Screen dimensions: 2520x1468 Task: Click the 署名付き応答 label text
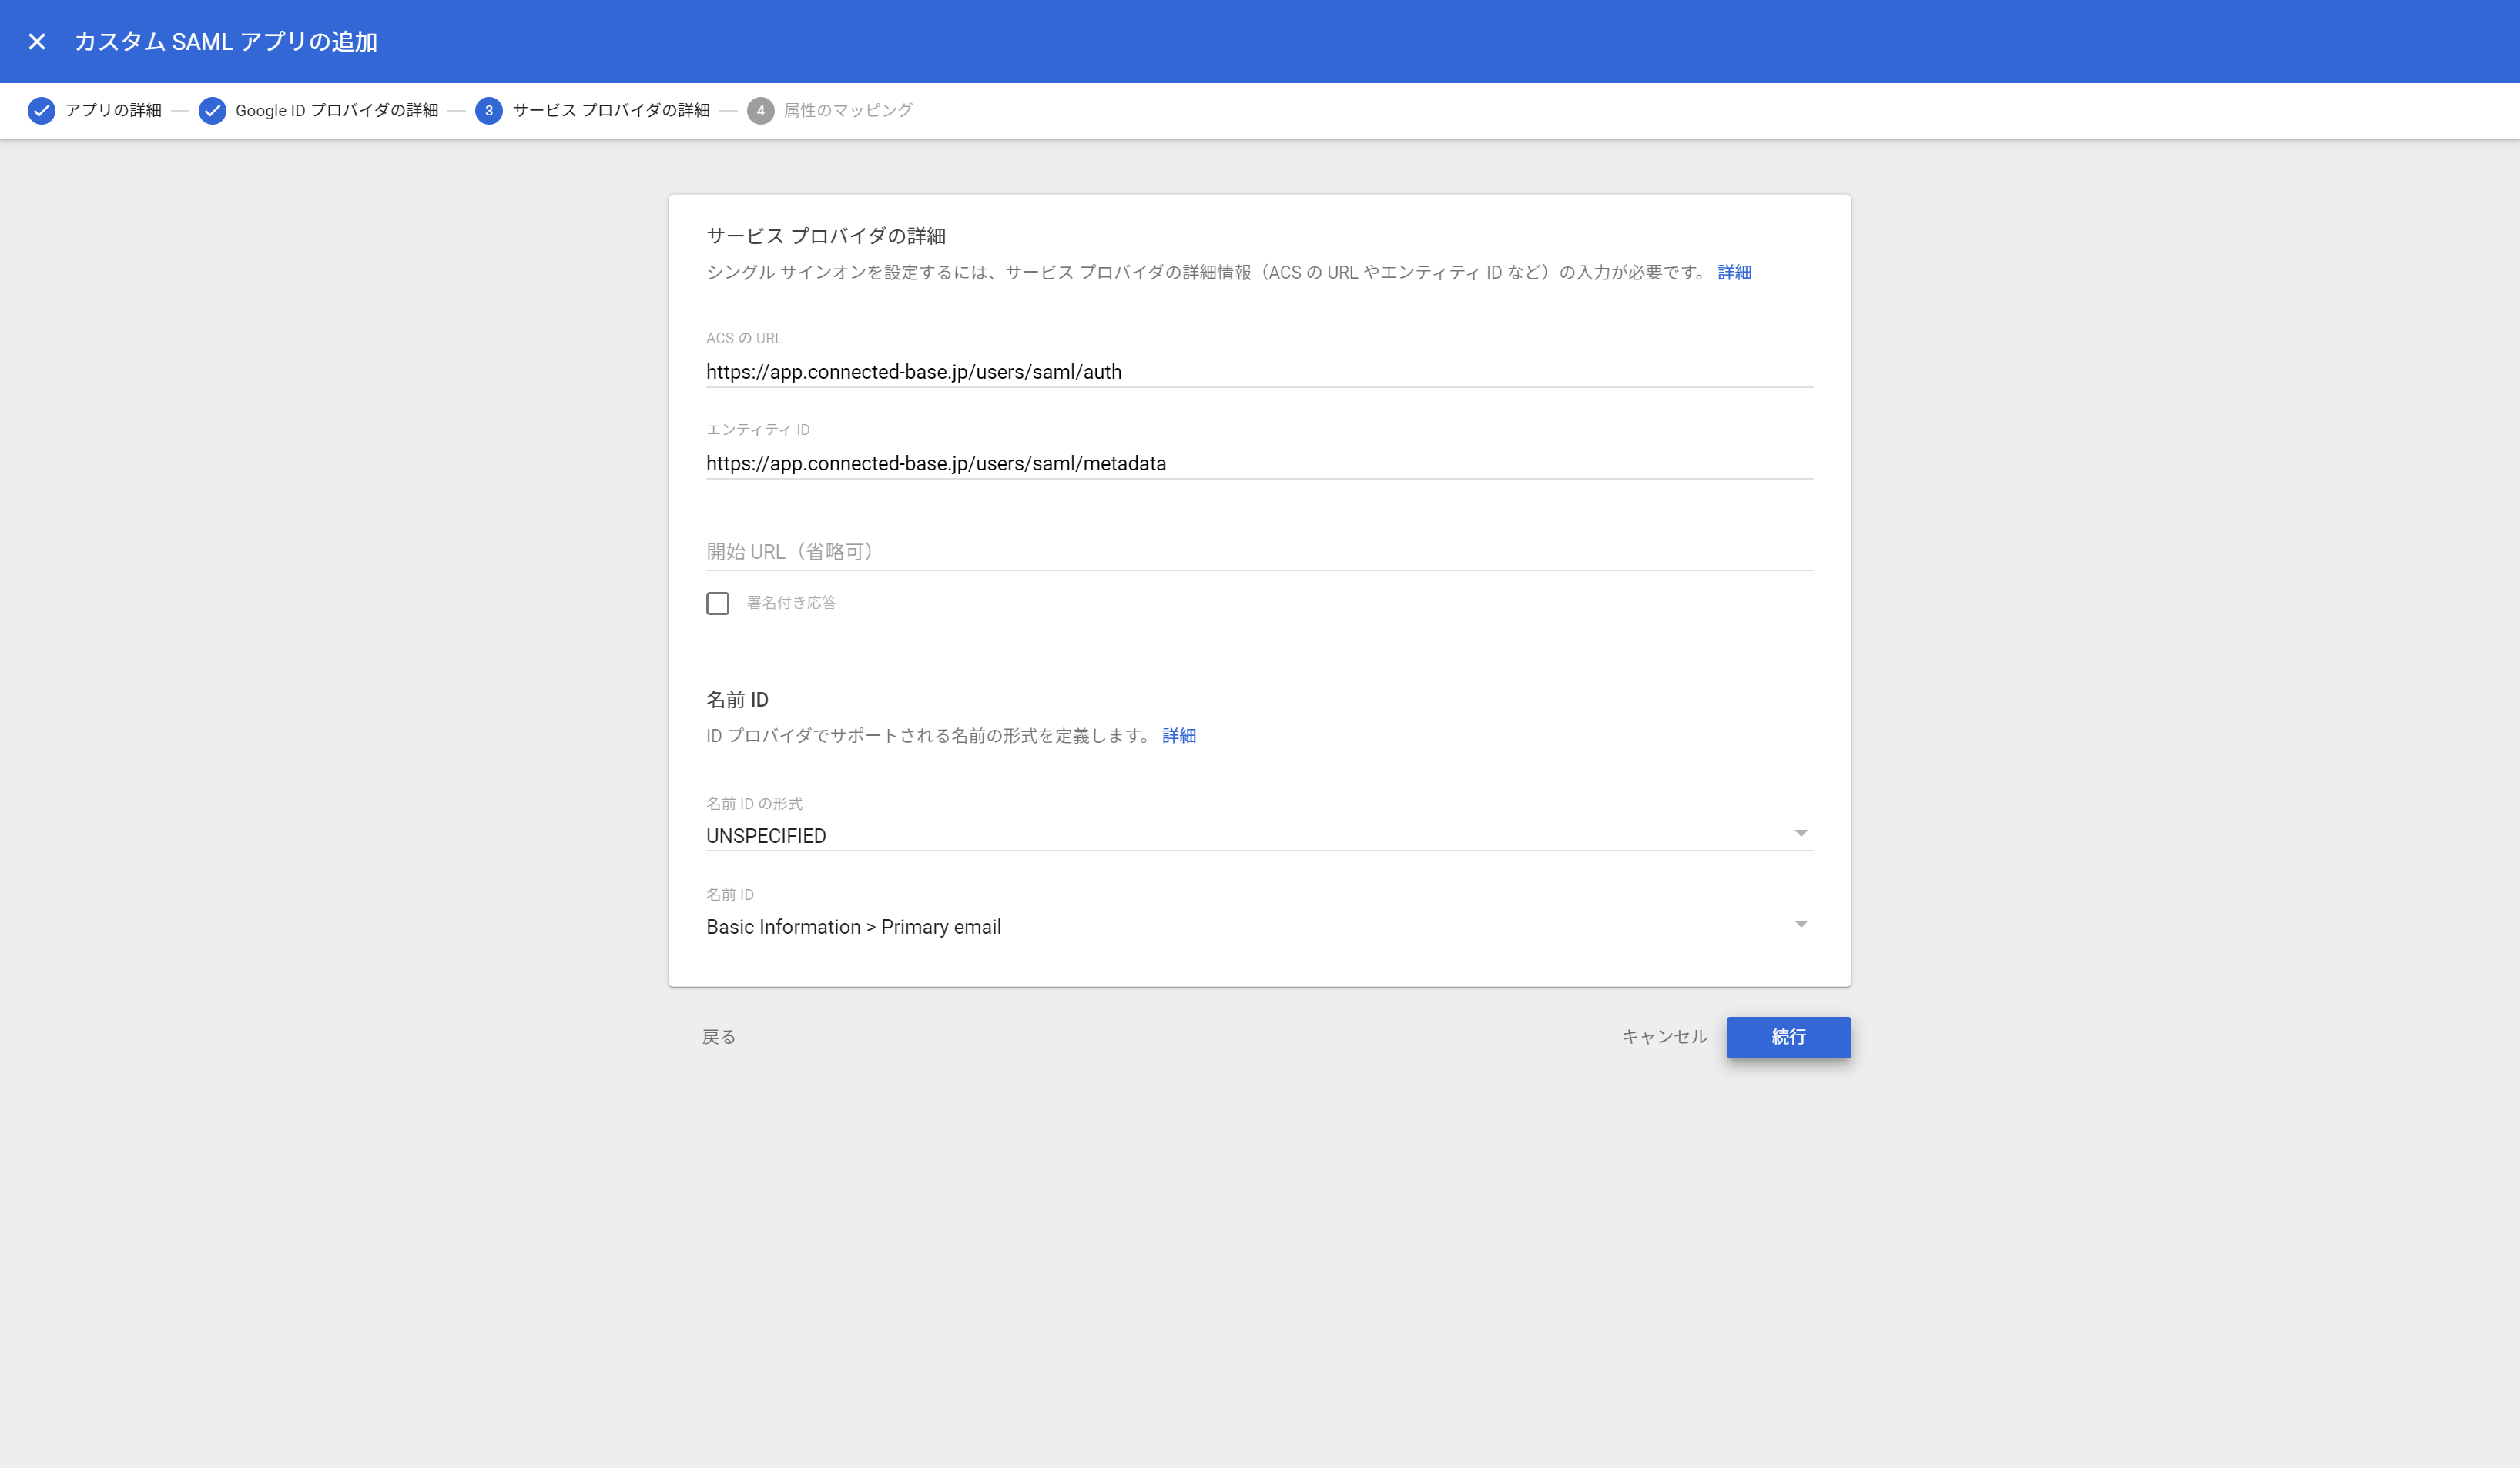[791, 603]
